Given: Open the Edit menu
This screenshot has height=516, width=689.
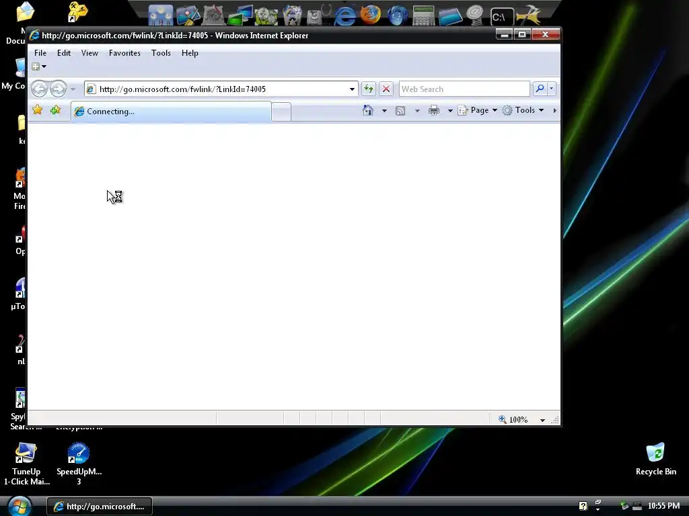Looking at the screenshot, I should [x=64, y=53].
